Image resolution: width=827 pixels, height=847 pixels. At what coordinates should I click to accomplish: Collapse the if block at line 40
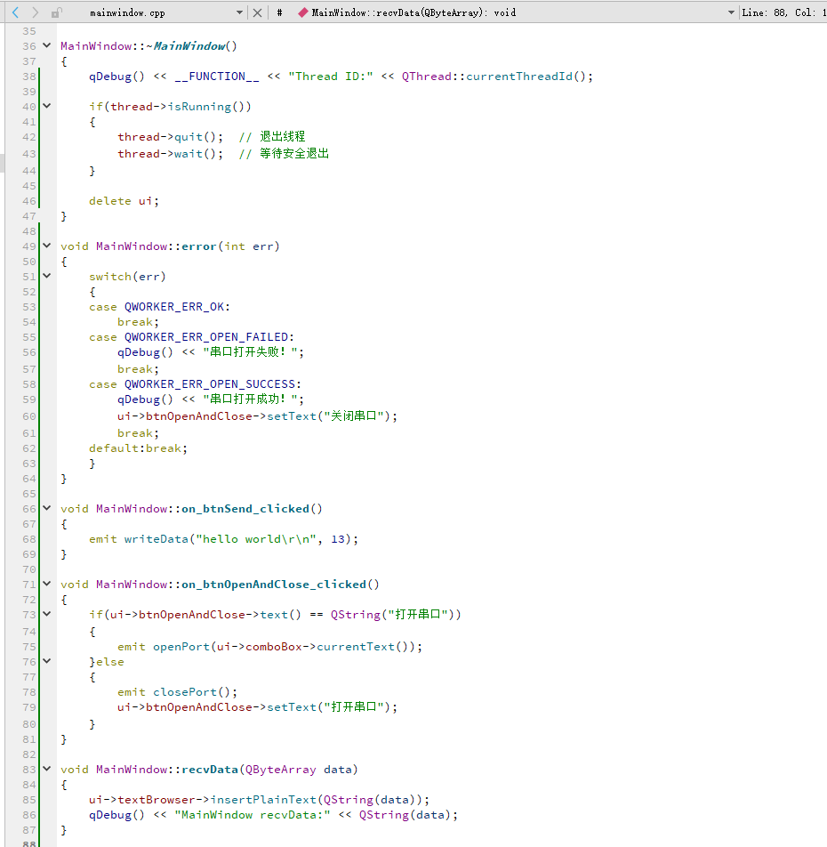pos(47,107)
